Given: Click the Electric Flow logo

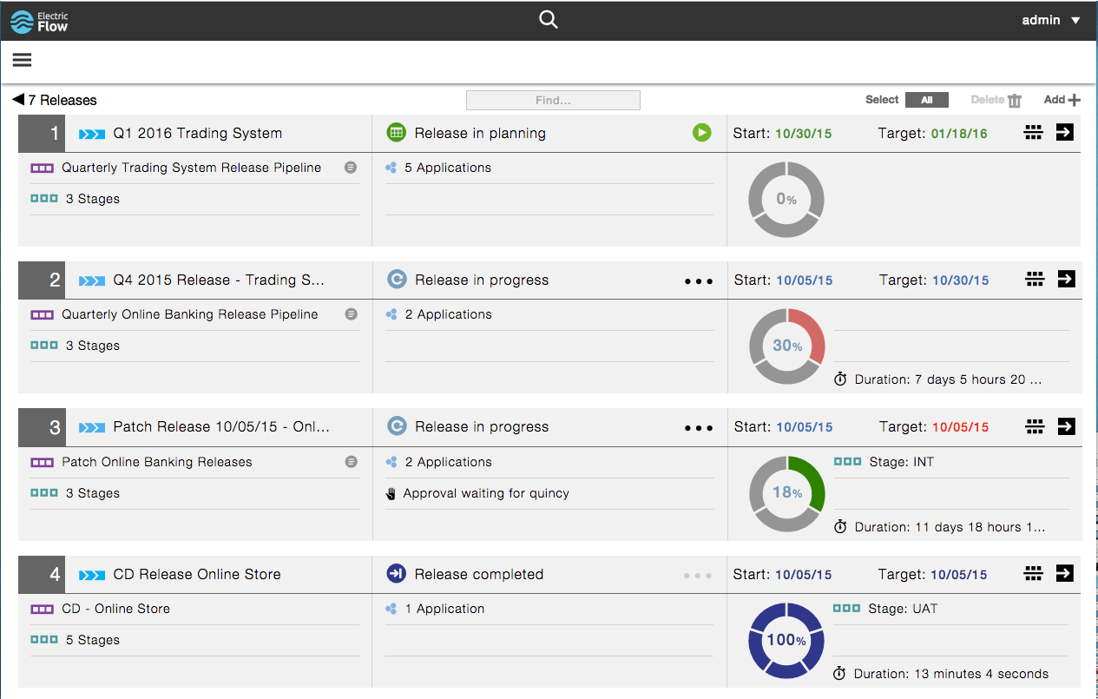Looking at the screenshot, I should [x=39, y=21].
